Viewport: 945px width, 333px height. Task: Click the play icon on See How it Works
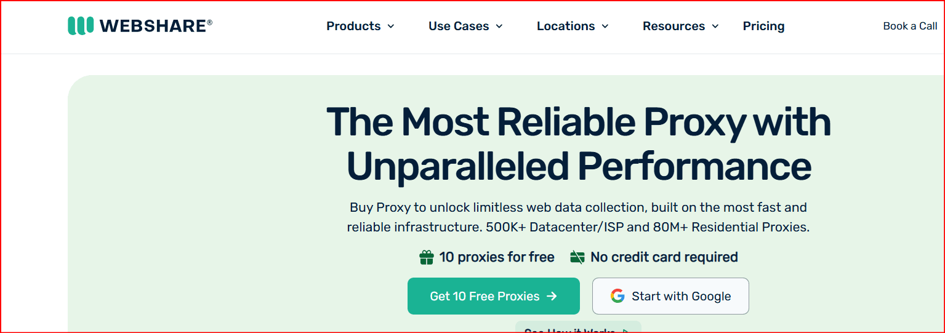[x=626, y=331]
